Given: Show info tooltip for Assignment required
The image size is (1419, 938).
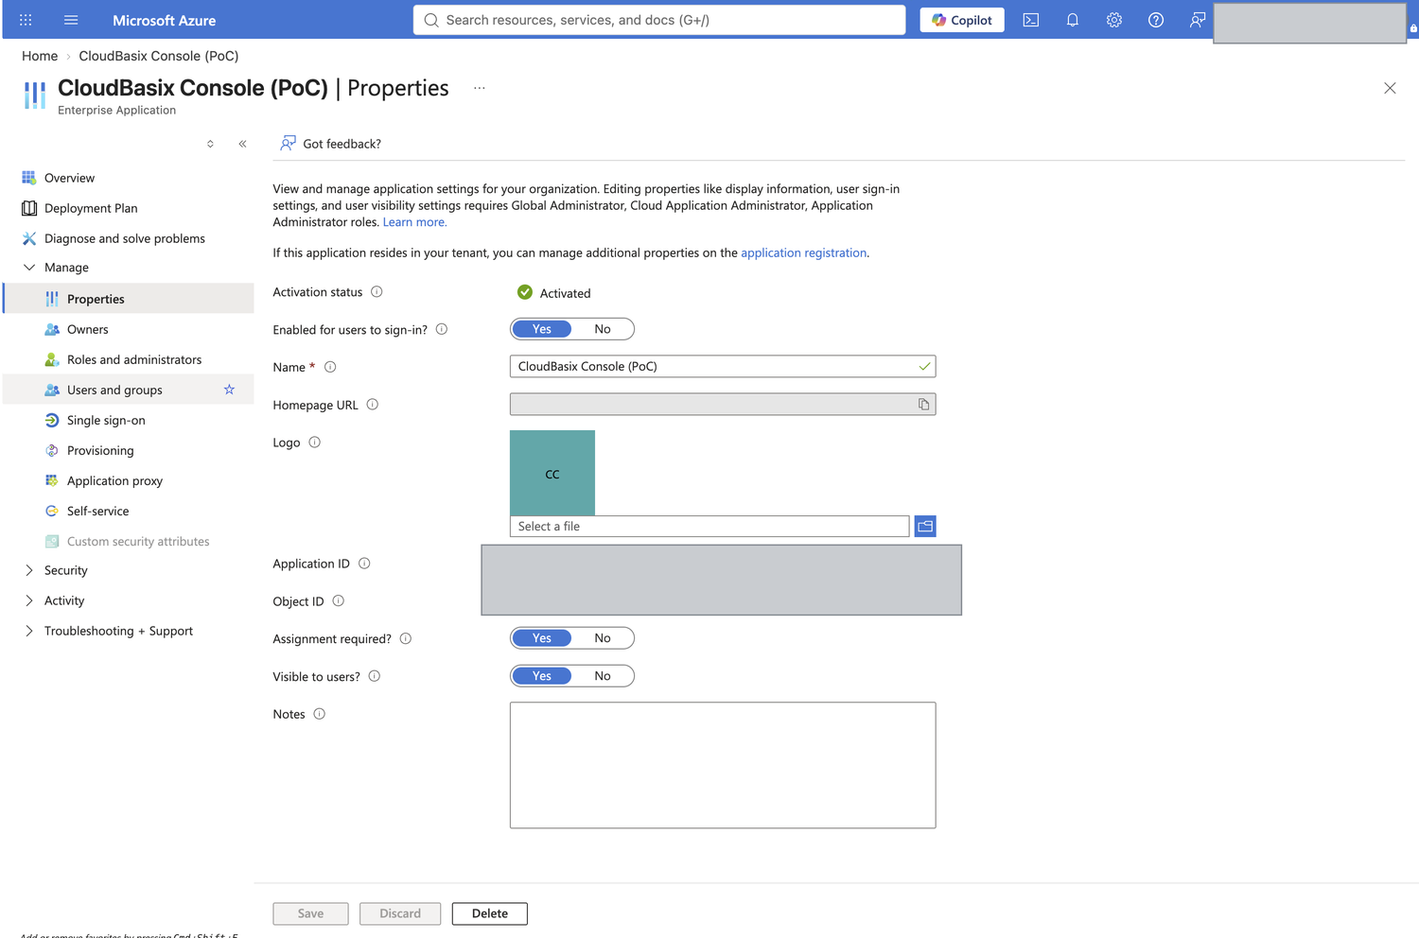Looking at the screenshot, I should click(406, 639).
